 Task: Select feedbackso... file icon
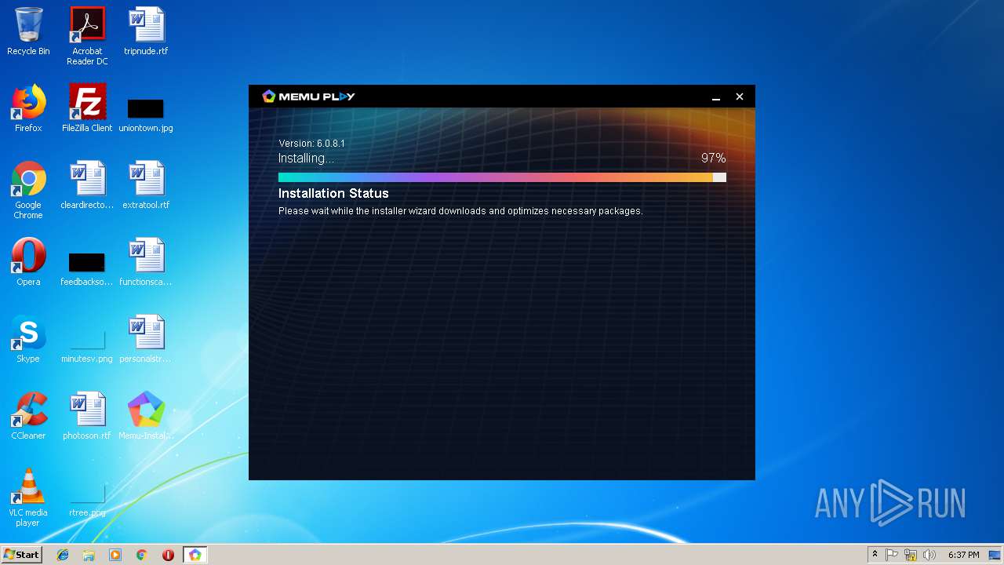87,268
